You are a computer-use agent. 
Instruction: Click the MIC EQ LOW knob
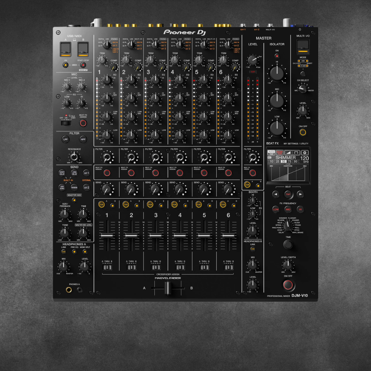(67, 103)
